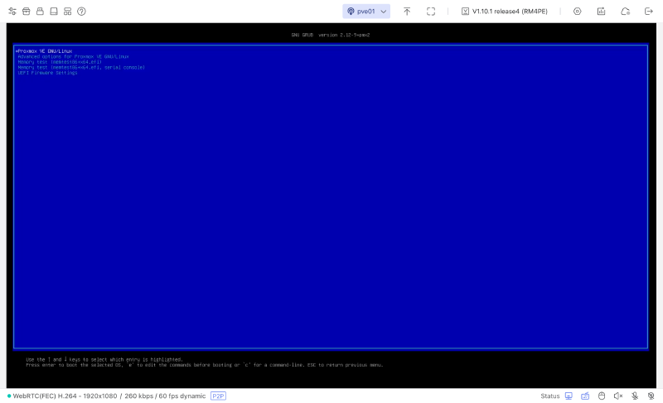Toggle the muted speaker icon
This screenshot has height=403, width=663.
(618, 396)
